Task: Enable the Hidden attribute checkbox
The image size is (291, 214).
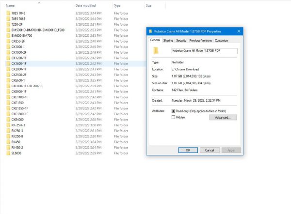Action: tap(173, 117)
